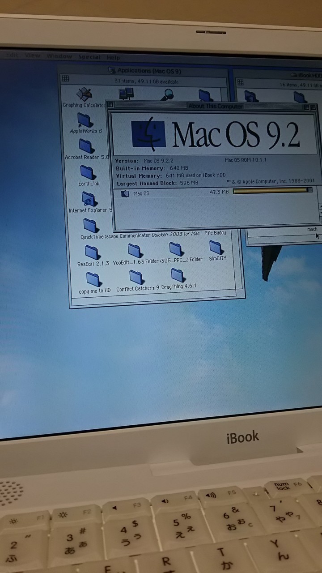Click the Finder face logo in About window

(x=148, y=135)
